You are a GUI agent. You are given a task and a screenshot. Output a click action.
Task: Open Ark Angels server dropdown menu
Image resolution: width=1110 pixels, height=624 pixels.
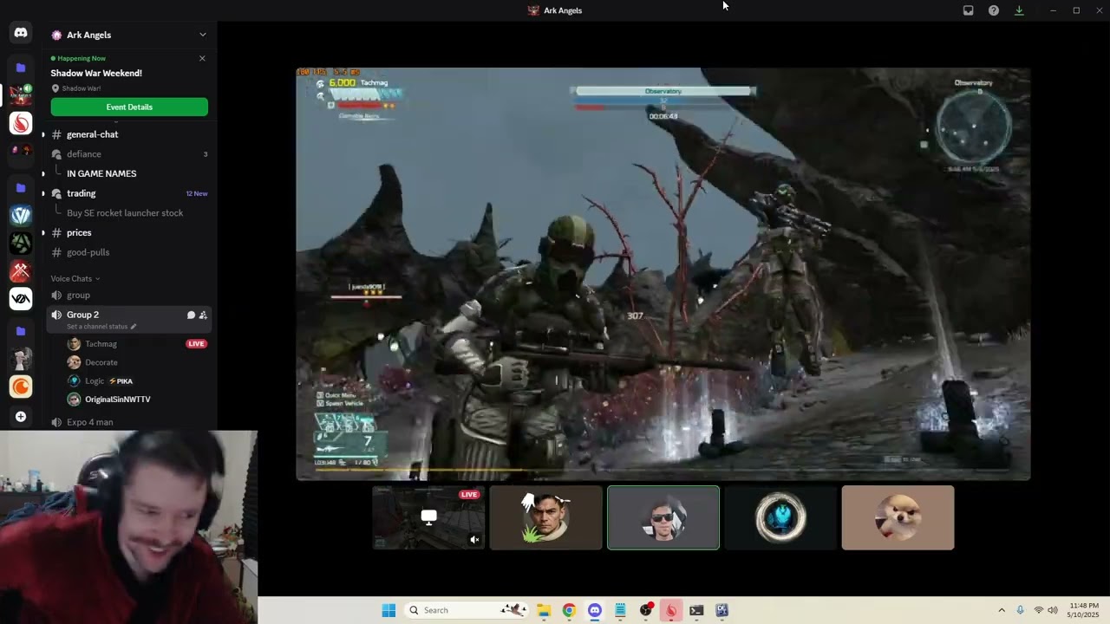[x=203, y=35]
